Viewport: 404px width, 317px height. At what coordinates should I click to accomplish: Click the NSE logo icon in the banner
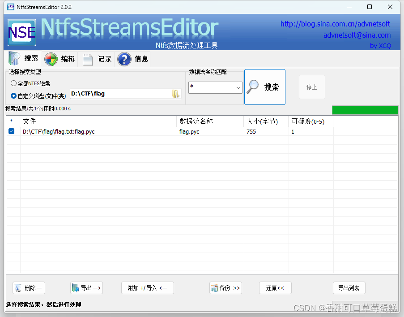click(x=21, y=32)
